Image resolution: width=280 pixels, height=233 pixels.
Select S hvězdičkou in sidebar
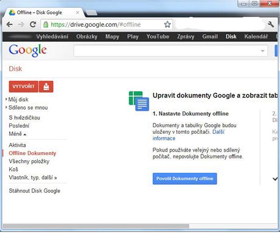pyautogui.click(x=24, y=117)
